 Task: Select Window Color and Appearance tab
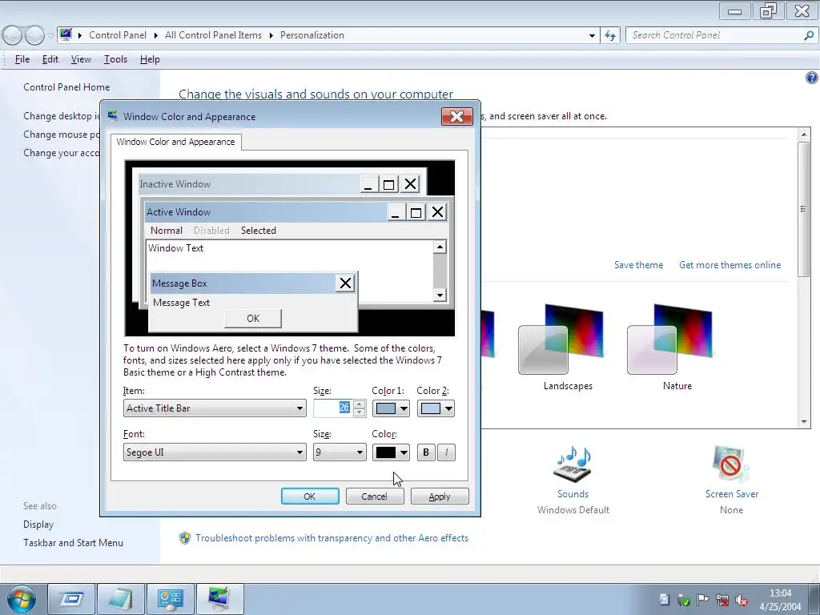point(175,142)
